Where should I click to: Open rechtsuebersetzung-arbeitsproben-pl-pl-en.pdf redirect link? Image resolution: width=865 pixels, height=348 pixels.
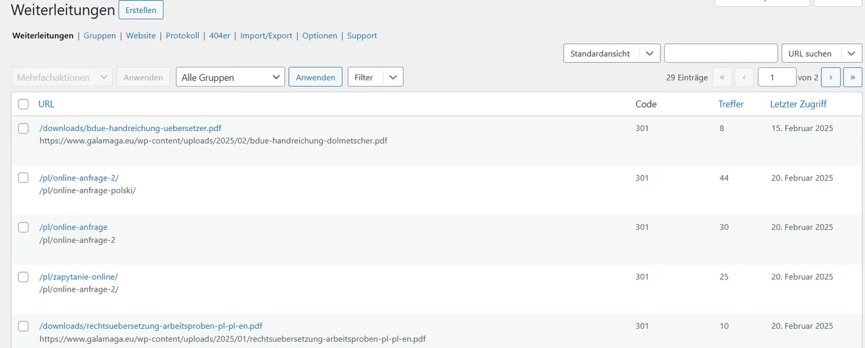pyautogui.click(x=151, y=326)
